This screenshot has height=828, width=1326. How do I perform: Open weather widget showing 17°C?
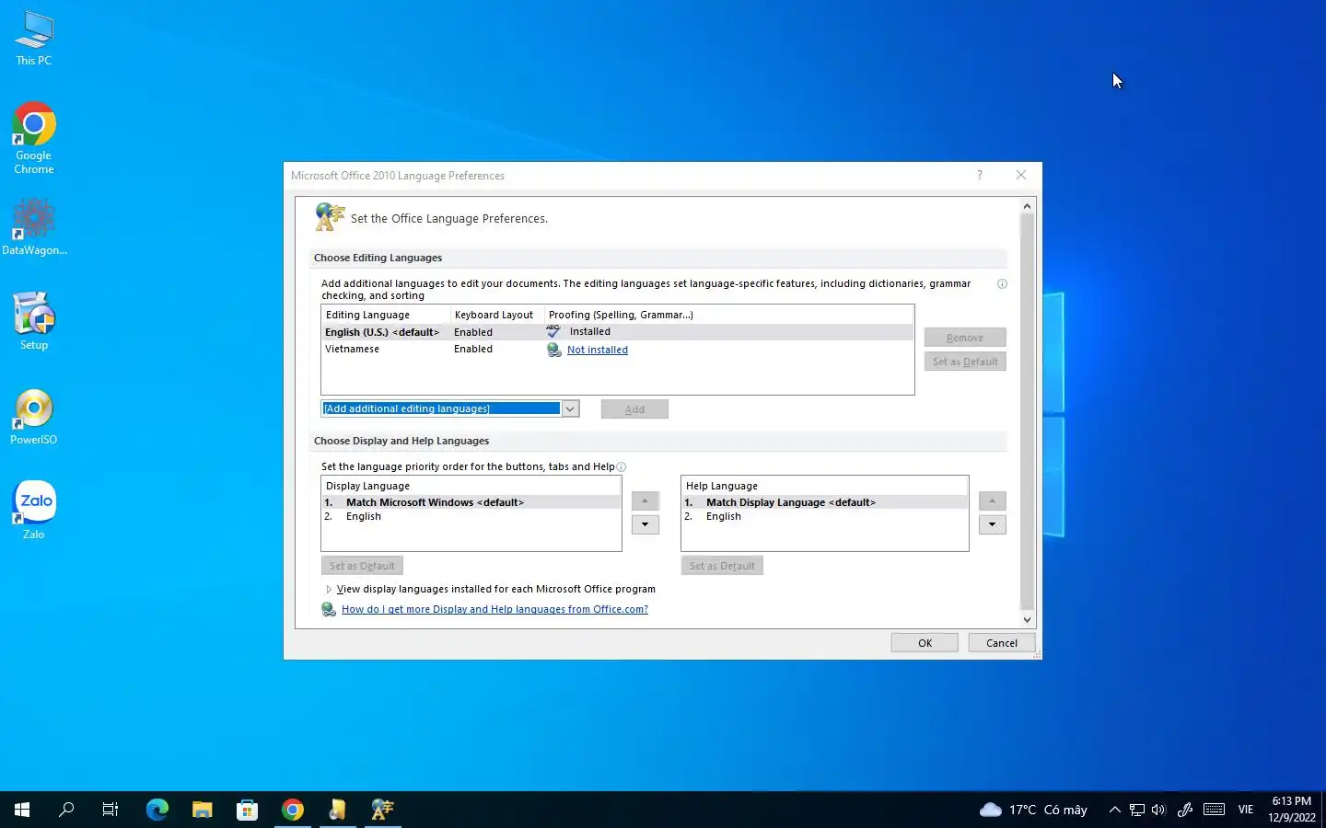pos(1033,810)
